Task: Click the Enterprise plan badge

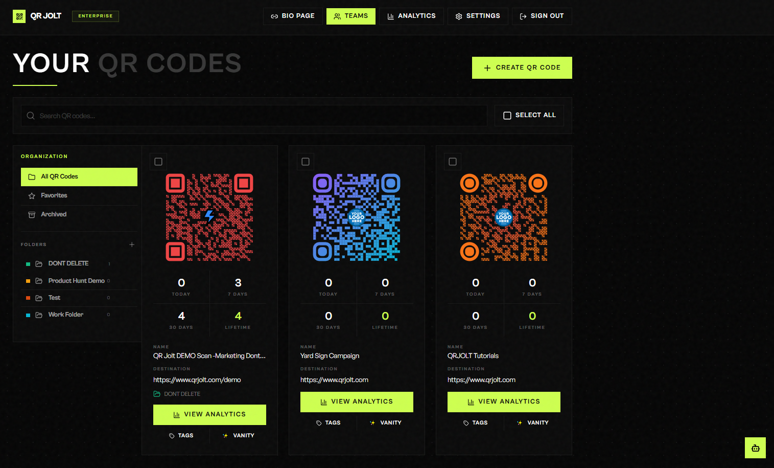Action: tap(96, 16)
